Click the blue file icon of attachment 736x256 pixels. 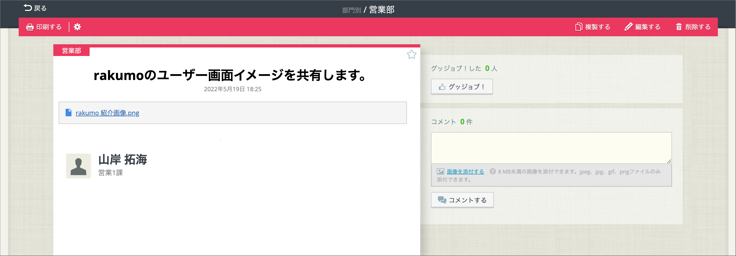68,113
